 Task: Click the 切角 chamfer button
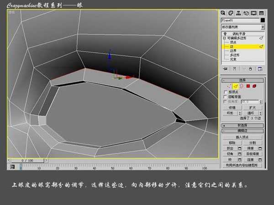click(x=230, y=154)
